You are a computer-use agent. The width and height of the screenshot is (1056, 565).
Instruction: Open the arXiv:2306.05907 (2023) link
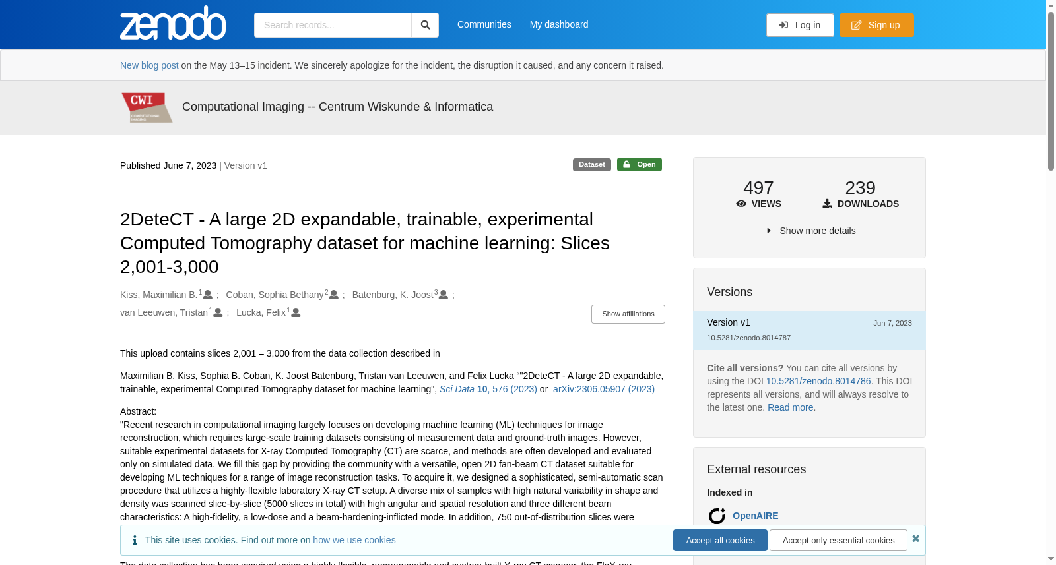click(604, 389)
